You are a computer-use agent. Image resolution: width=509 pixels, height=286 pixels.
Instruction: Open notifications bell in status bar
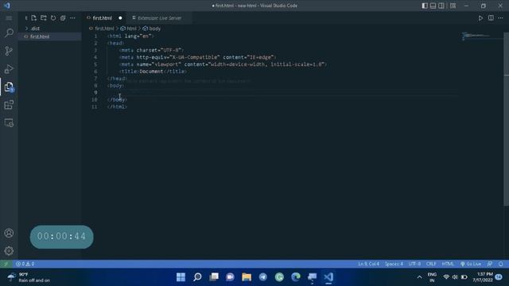pyautogui.click(x=501, y=264)
